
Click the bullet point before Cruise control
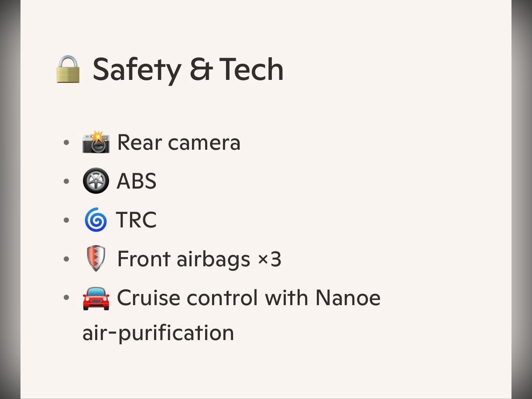click(66, 298)
